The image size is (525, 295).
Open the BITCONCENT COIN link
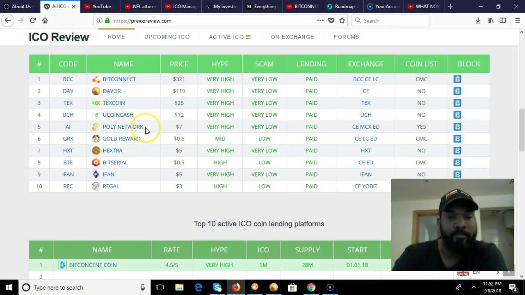[x=93, y=265]
